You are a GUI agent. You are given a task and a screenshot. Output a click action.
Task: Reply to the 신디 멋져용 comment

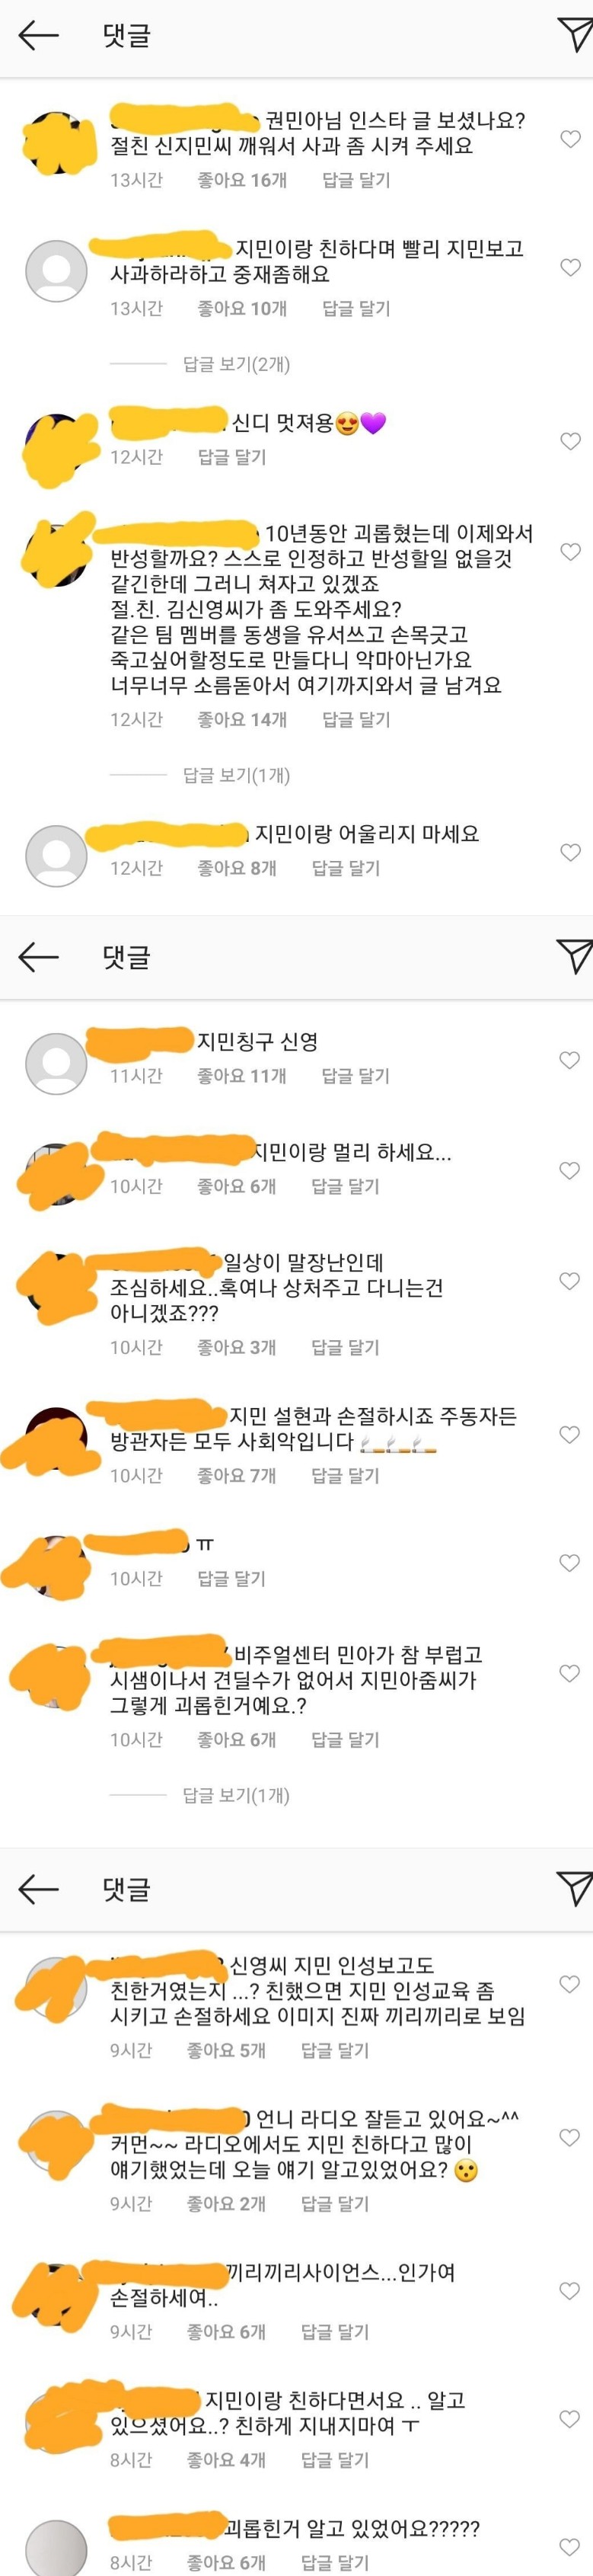pos(231,457)
